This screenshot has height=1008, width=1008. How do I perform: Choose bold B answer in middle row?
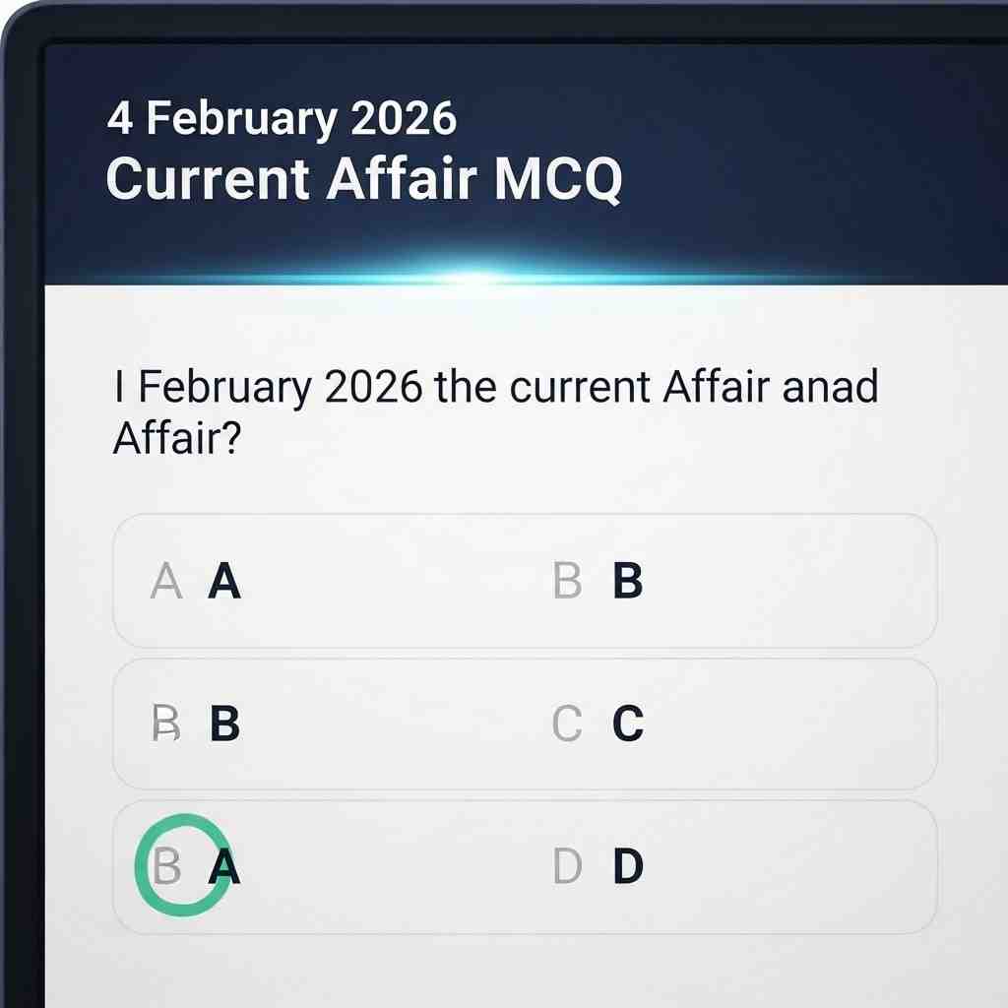[225, 726]
